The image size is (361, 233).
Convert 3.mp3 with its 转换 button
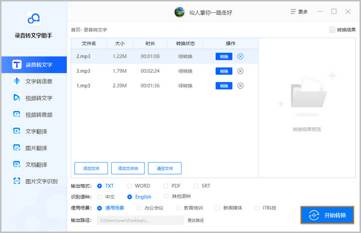[x=224, y=71]
